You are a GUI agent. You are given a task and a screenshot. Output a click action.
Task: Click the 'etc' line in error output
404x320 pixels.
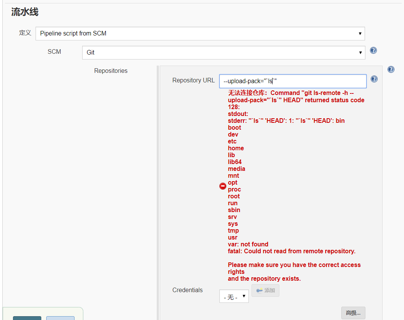coord(232,142)
